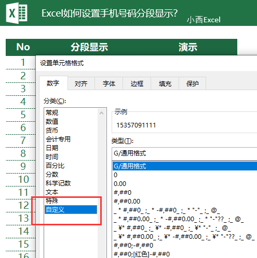The image size is (257, 258).
Task: Choose 日期 in category list
Action: (x=71, y=148)
